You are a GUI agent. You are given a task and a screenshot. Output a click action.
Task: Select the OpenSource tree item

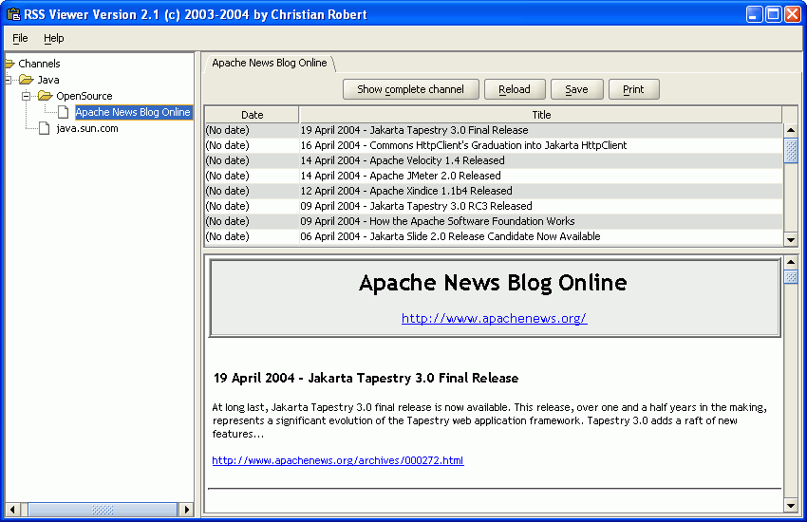[84, 96]
